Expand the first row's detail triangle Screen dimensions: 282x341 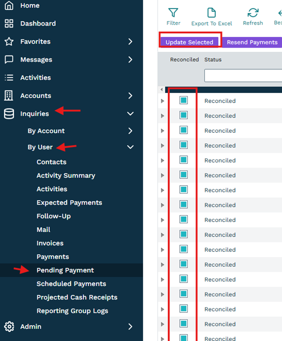(x=163, y=101)
